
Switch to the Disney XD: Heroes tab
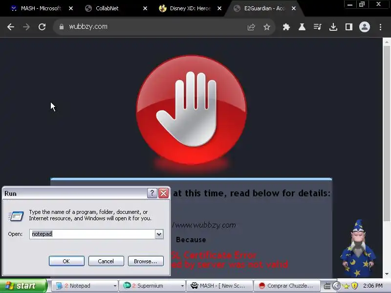[187, 8]
